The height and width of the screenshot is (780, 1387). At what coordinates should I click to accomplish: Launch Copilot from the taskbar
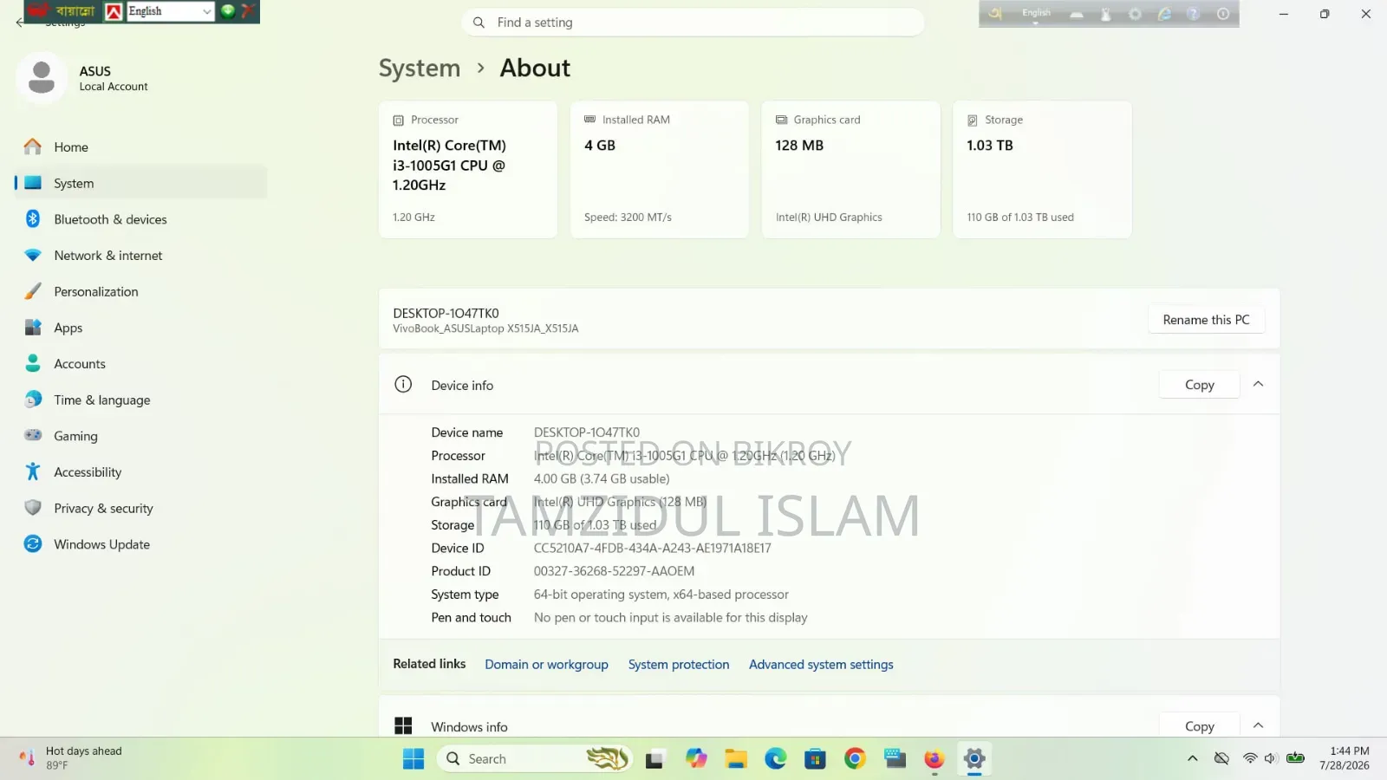pos(696,759)
